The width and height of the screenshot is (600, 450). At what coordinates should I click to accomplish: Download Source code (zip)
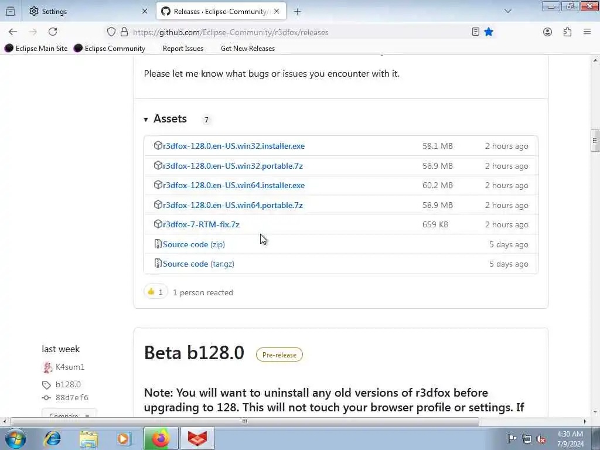coord(193,244)
